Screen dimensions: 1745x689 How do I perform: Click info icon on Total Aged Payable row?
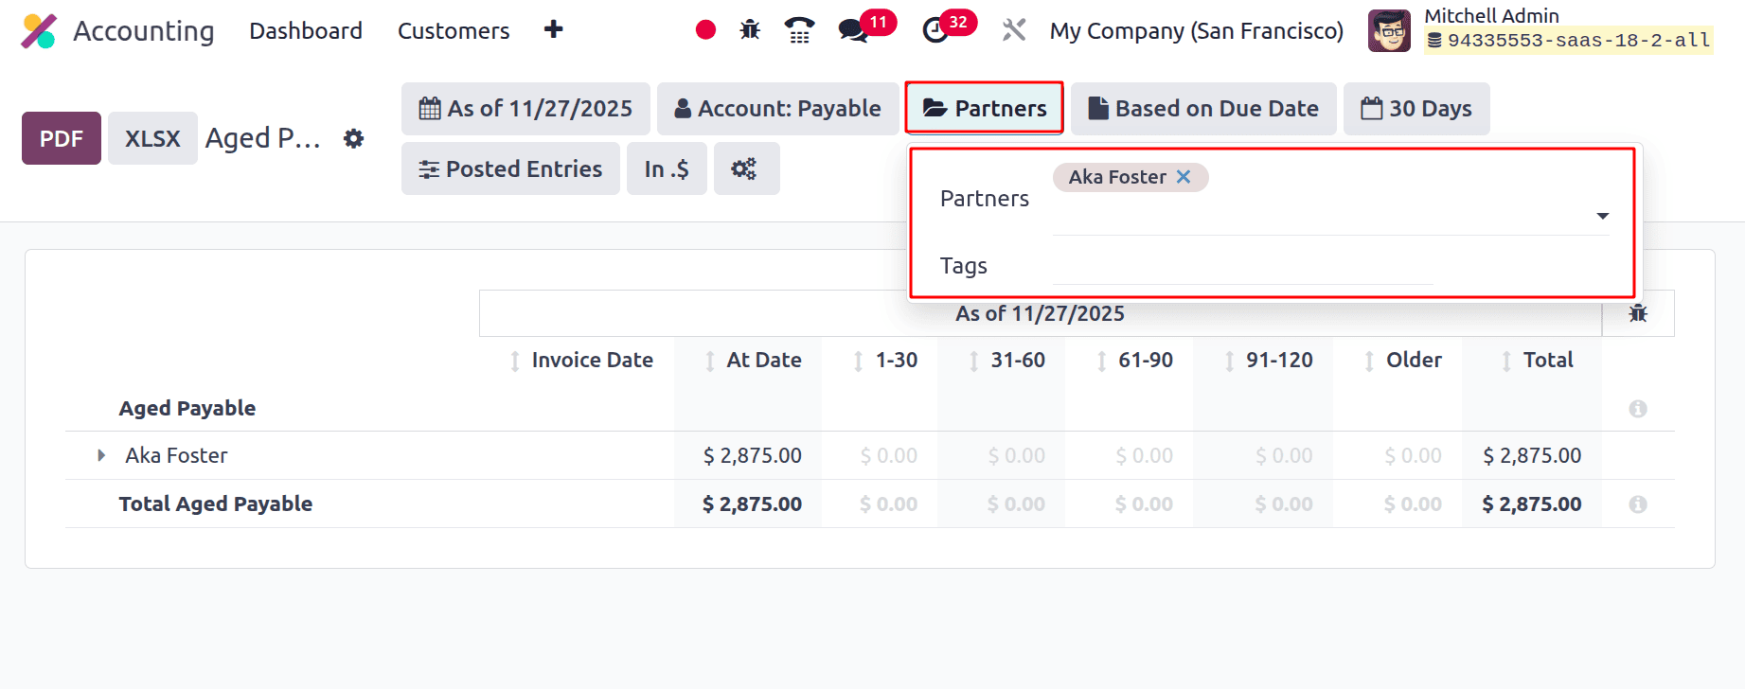(x=1638, y=504)
